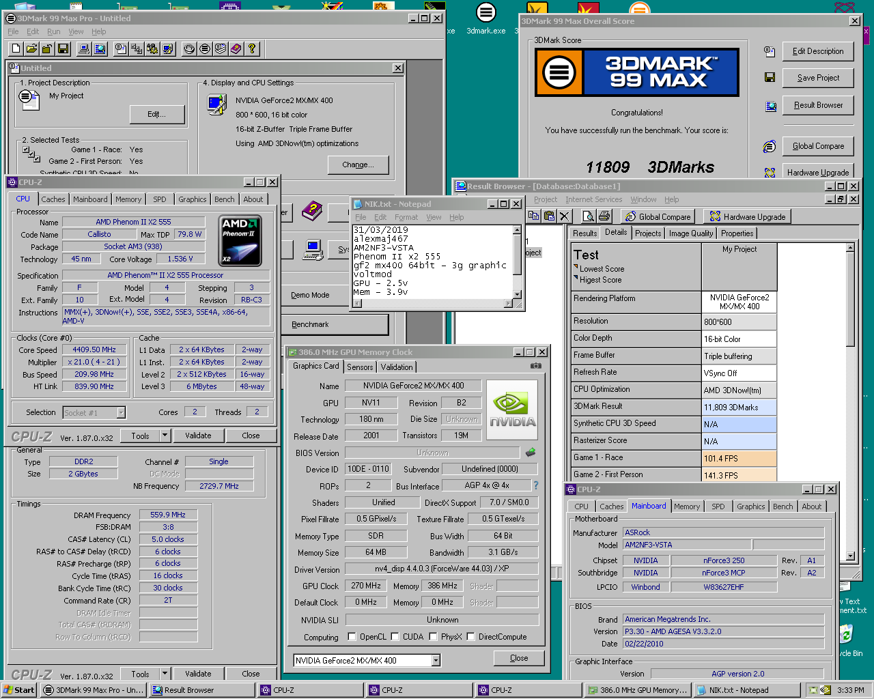Click the Change... button in Display settings

pyautogui.click(x=358, y=165)
